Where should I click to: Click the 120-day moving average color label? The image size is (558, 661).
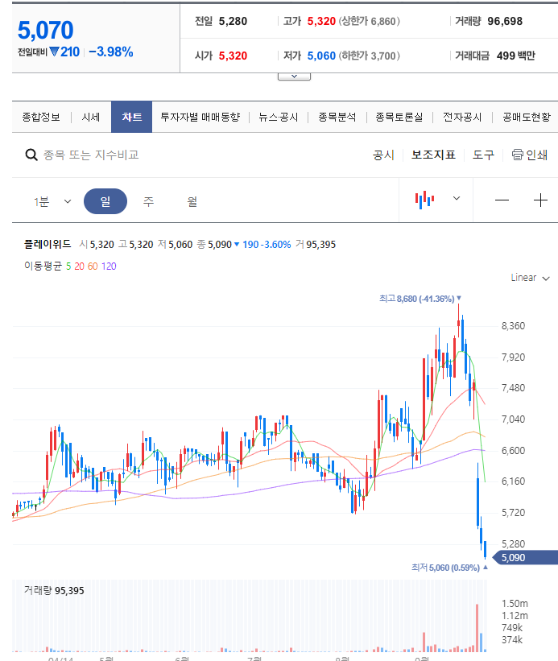click(x=109, y=265)
